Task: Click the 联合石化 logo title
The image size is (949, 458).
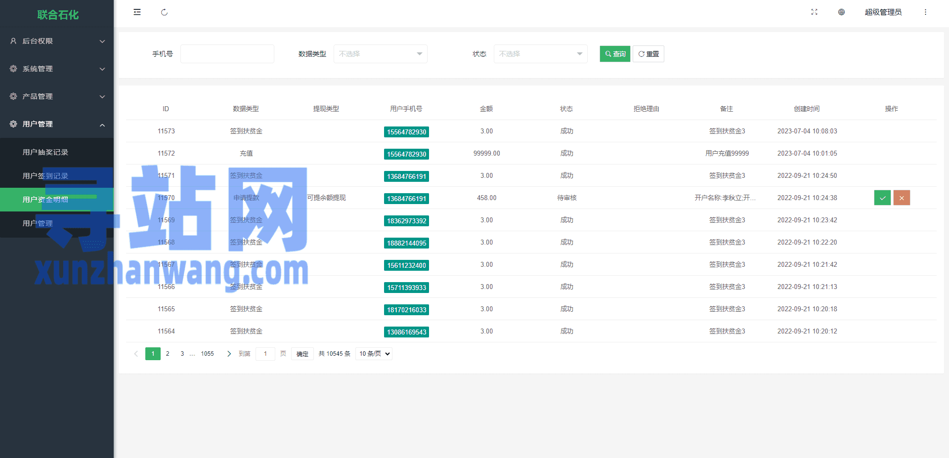Action: click(58, 15)
